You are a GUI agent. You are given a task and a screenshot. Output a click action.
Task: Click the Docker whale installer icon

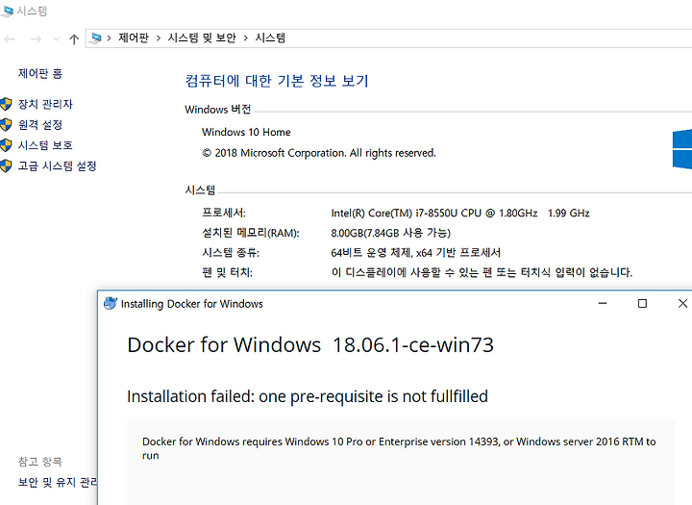[x=110, y=304]
